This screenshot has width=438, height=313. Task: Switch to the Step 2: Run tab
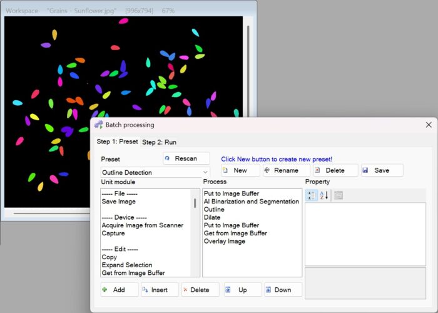point(159,142)
